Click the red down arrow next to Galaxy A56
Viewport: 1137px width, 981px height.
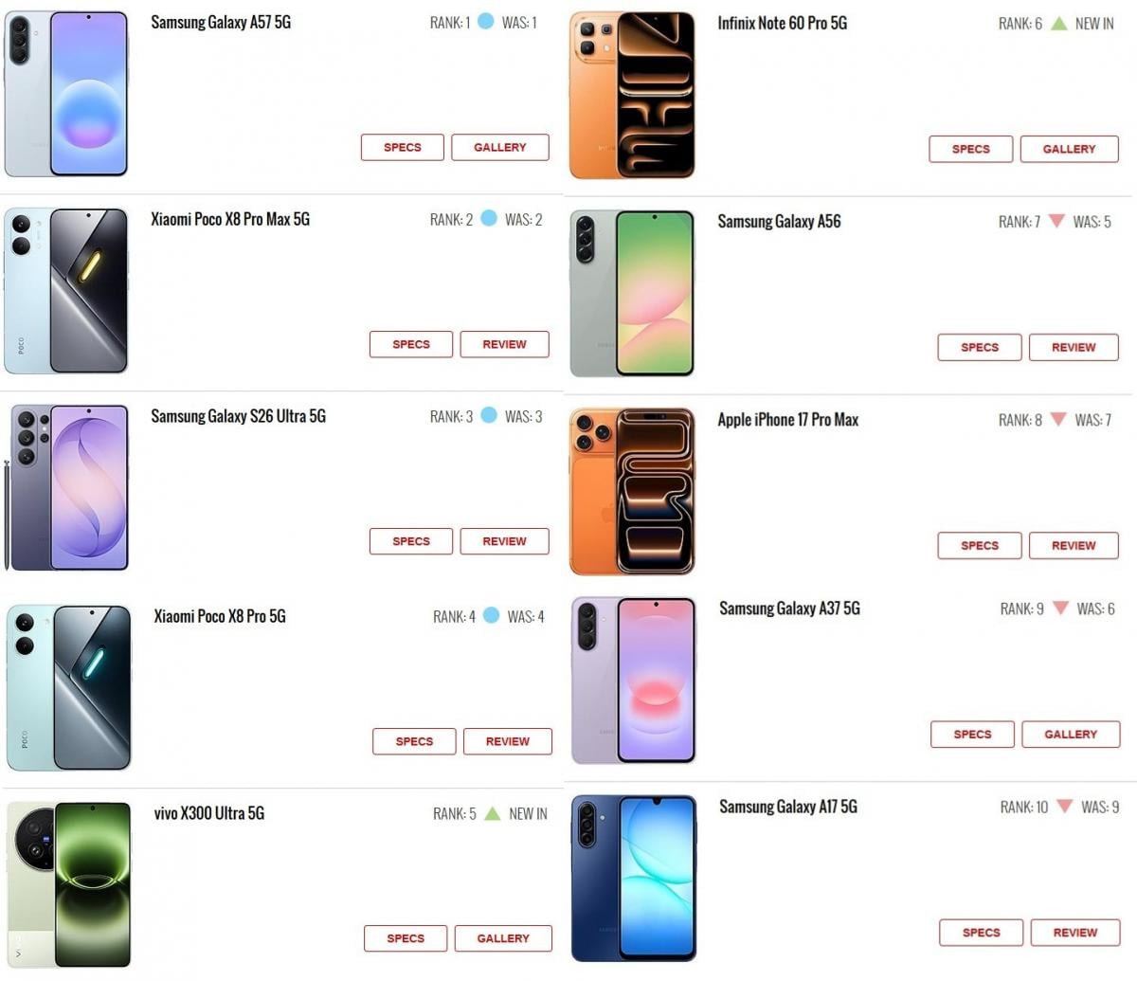(x=1056, y=222)
